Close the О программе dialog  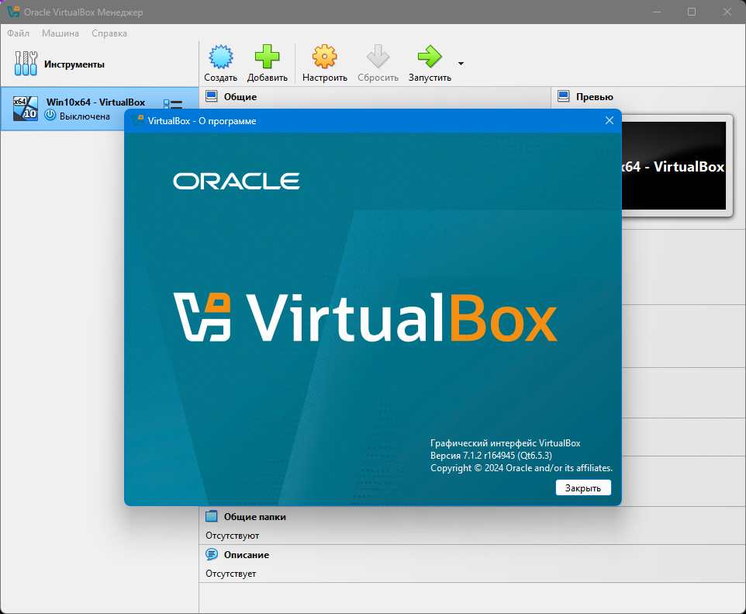(609, 120)
